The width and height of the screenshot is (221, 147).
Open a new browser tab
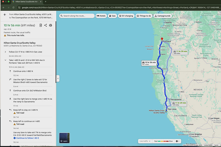[x=46, y=1]
